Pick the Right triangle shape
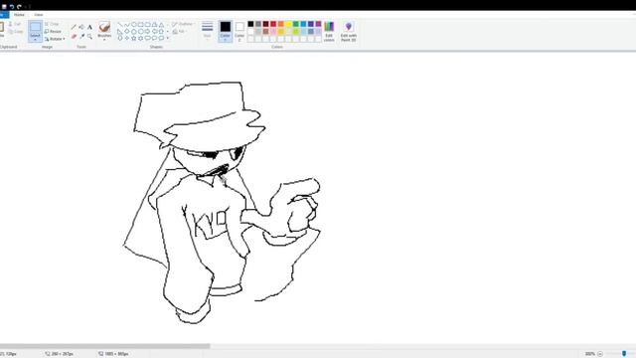This screenshot has width=636, height=358. (120, 31)
